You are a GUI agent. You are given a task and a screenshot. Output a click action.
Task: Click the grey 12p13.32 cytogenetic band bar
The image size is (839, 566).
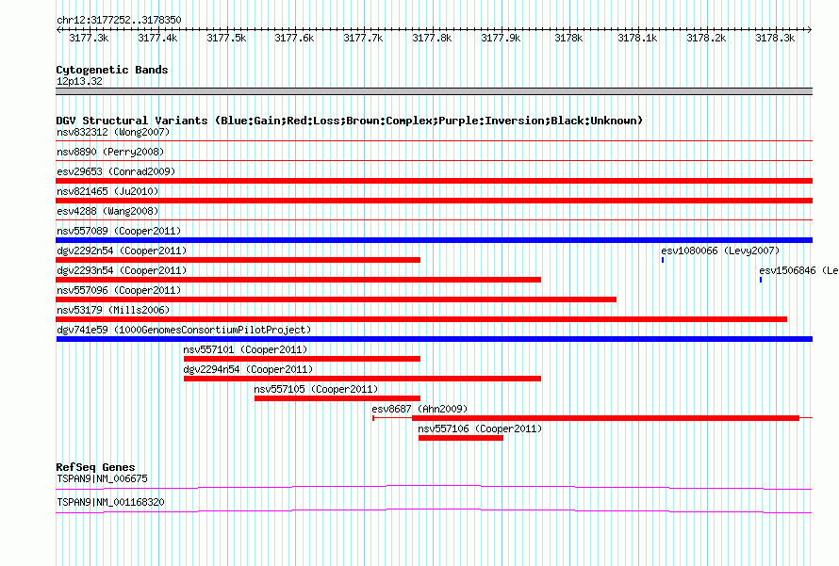coord(434,91)
